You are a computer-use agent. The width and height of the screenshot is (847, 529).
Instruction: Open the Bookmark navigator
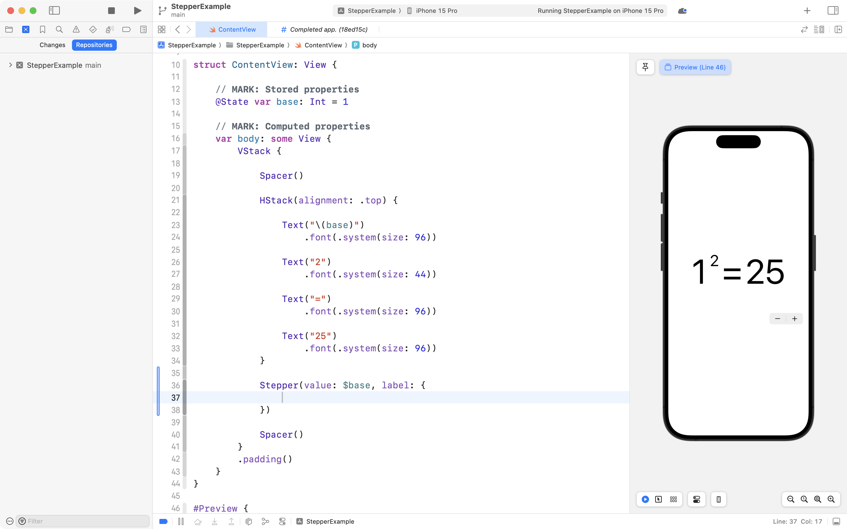(x=43, y=29)
